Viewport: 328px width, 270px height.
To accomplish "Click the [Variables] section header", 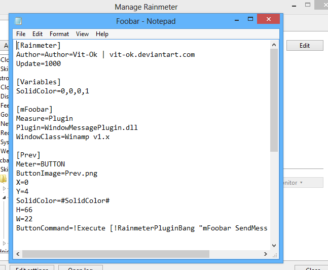I will pyautogui.click(x=39, y=82).
